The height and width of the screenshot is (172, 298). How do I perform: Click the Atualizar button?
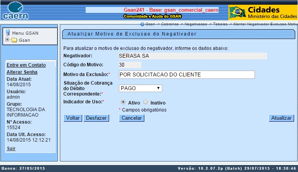[x=282, y=118]
